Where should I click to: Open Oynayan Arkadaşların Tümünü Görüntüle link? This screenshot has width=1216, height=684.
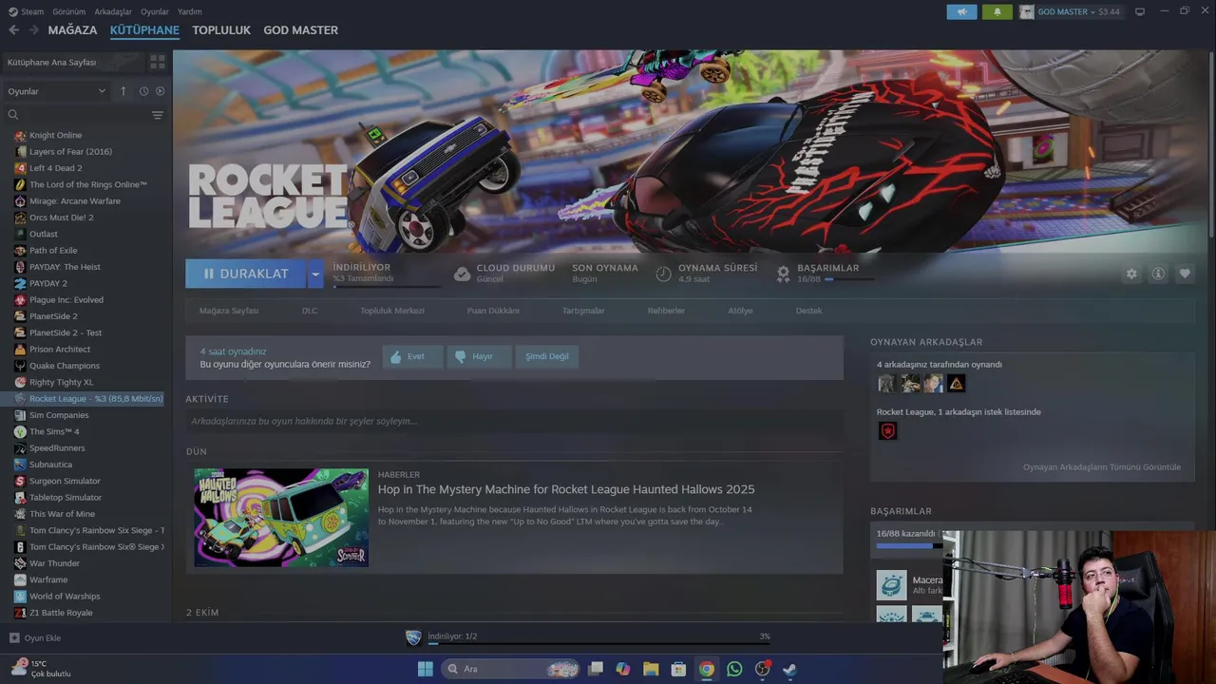(x=1102, y=467)
